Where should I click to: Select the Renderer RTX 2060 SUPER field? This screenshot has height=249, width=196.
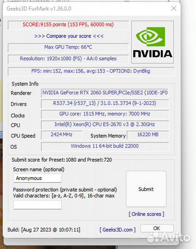coord(105,93)
